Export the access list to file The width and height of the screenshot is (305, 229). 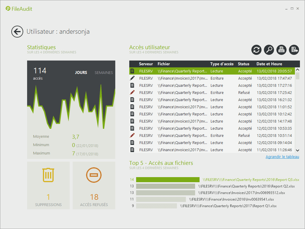[294, 50]
